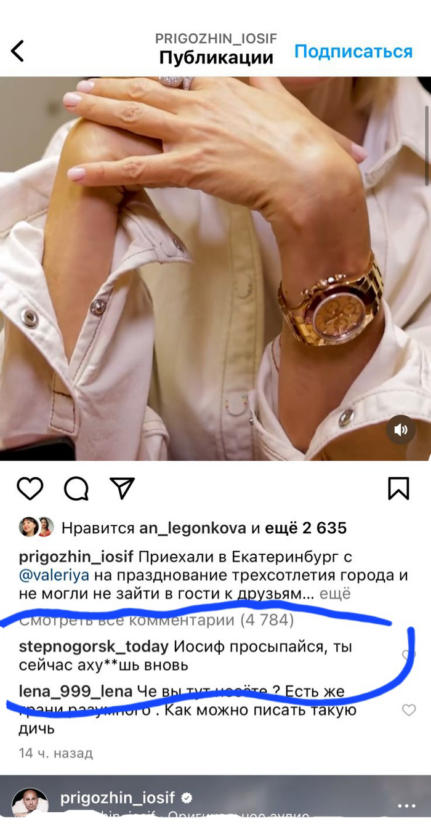
Task: Toggle video sound speaker icon
Action: (401, 430)
